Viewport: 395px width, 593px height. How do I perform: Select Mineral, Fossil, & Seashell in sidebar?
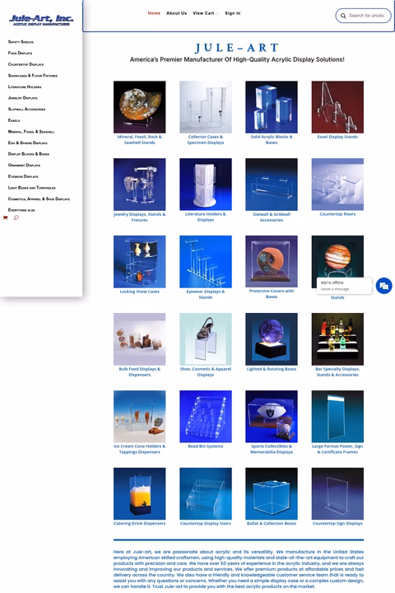(31, 132)
